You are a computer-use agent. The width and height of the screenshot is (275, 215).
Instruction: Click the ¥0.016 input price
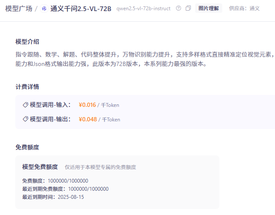coord(87,105)
